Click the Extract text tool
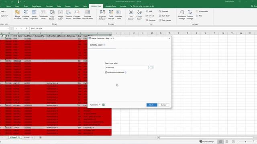The image size is (257, 144). pos(150,16)
